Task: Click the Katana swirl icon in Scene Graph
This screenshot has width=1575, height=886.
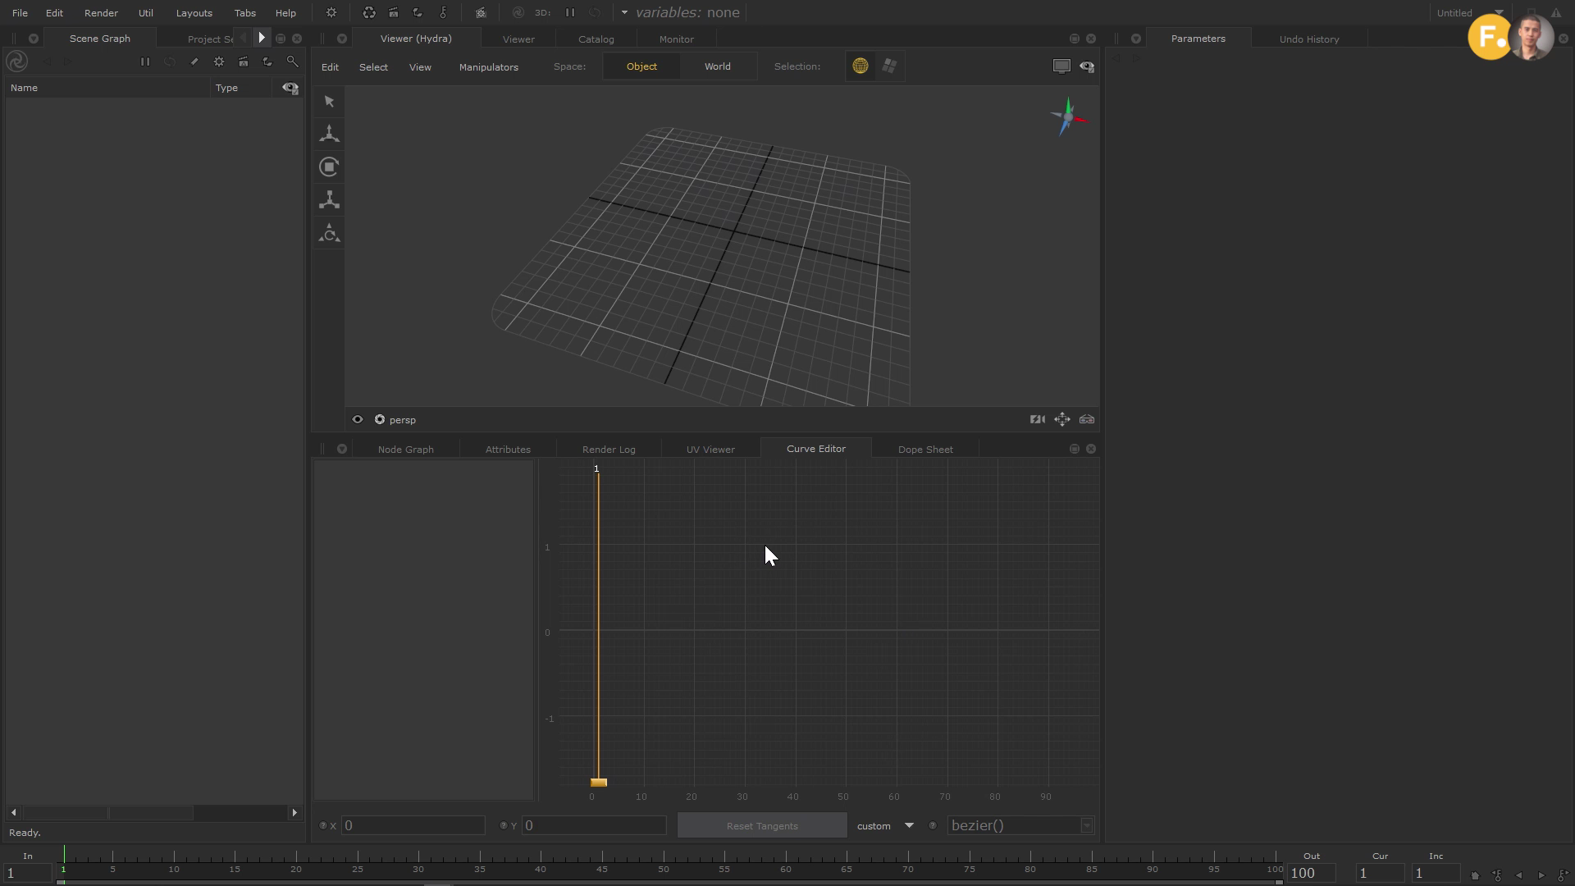Action: click(x=16, y=62)
